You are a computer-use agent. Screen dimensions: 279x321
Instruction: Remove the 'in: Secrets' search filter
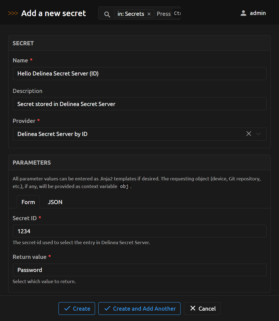coord(149,14)
